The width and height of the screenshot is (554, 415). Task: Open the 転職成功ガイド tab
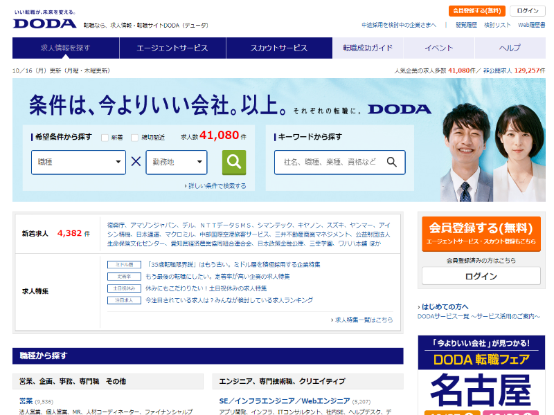[368, 48]
